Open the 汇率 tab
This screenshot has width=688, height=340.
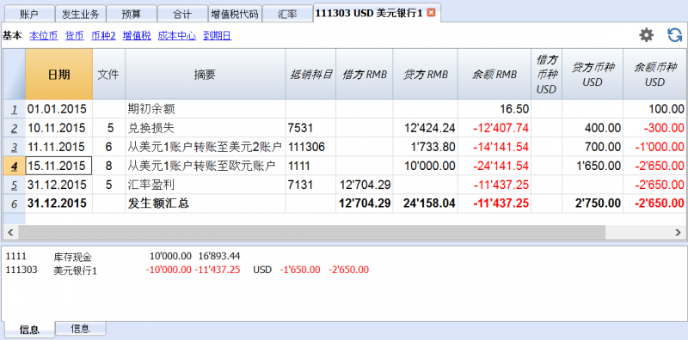click(x=287, y=14)
